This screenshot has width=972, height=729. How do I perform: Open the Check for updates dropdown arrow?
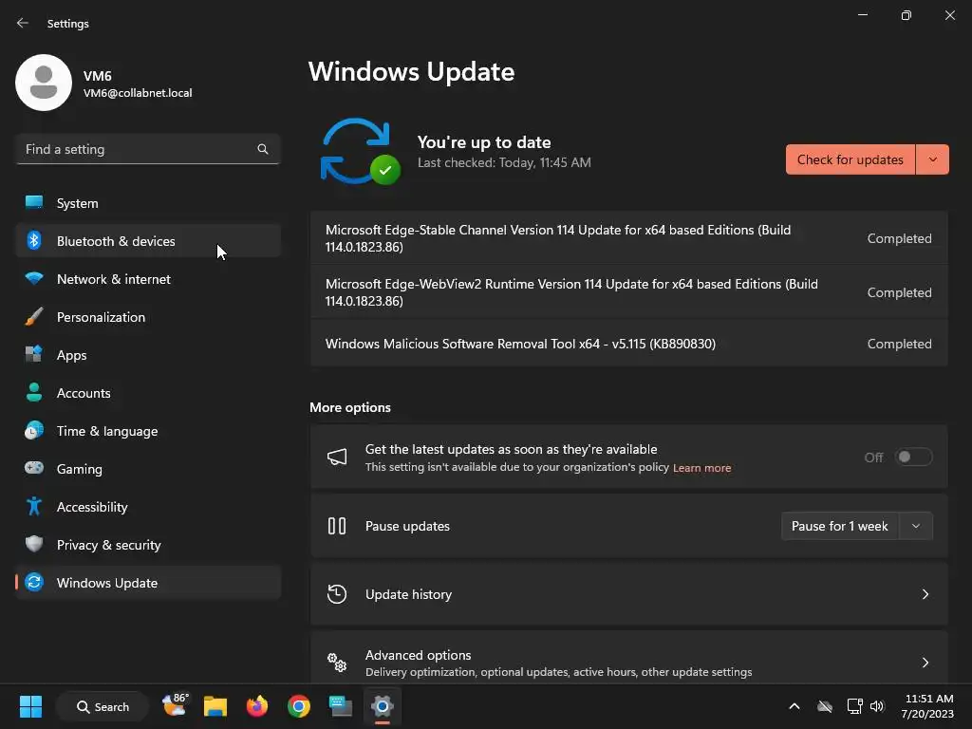[x=932, y=159]
